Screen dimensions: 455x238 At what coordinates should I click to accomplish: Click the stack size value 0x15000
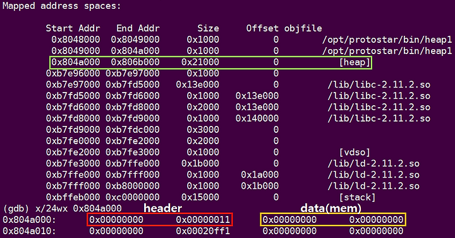[200, 198]
